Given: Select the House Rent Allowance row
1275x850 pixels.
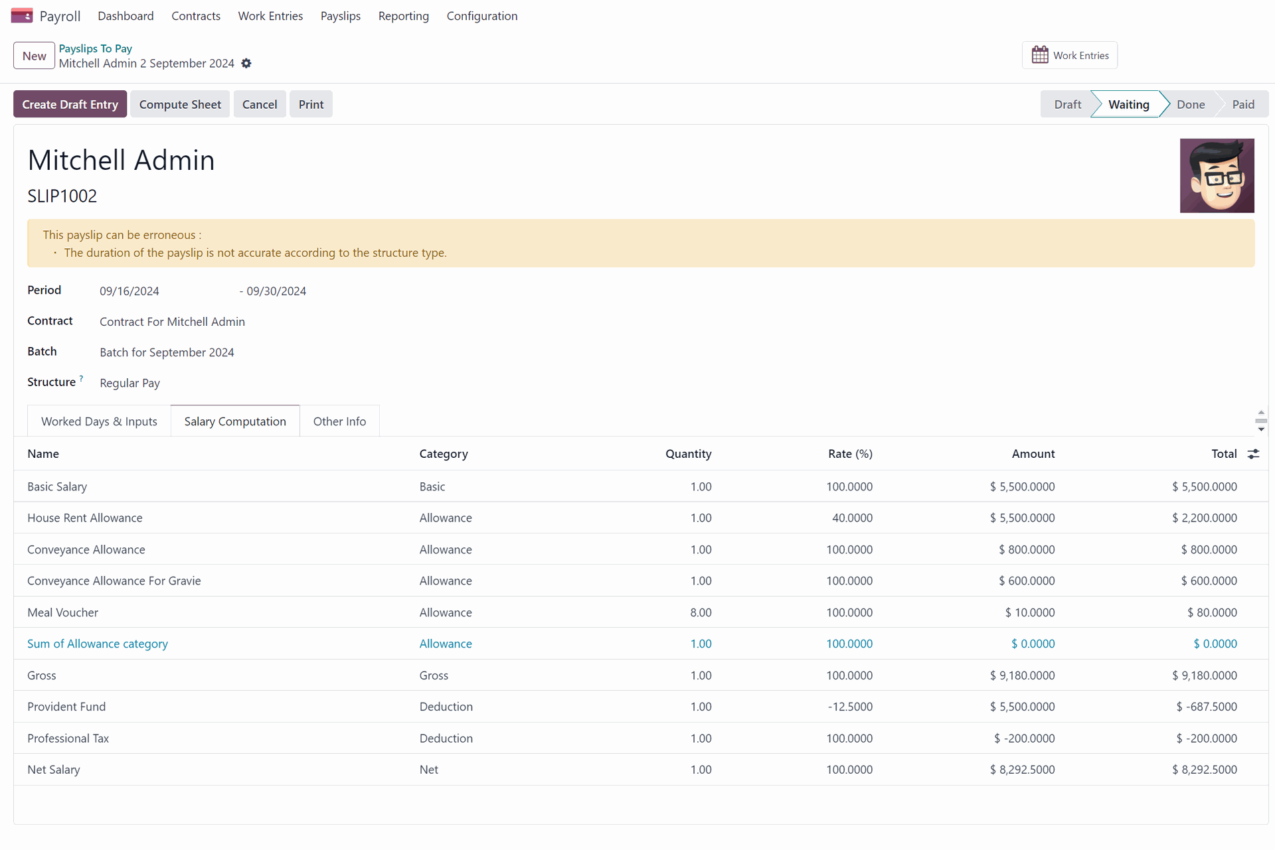Looking at the screenshot, I should [x=641, y=518].
